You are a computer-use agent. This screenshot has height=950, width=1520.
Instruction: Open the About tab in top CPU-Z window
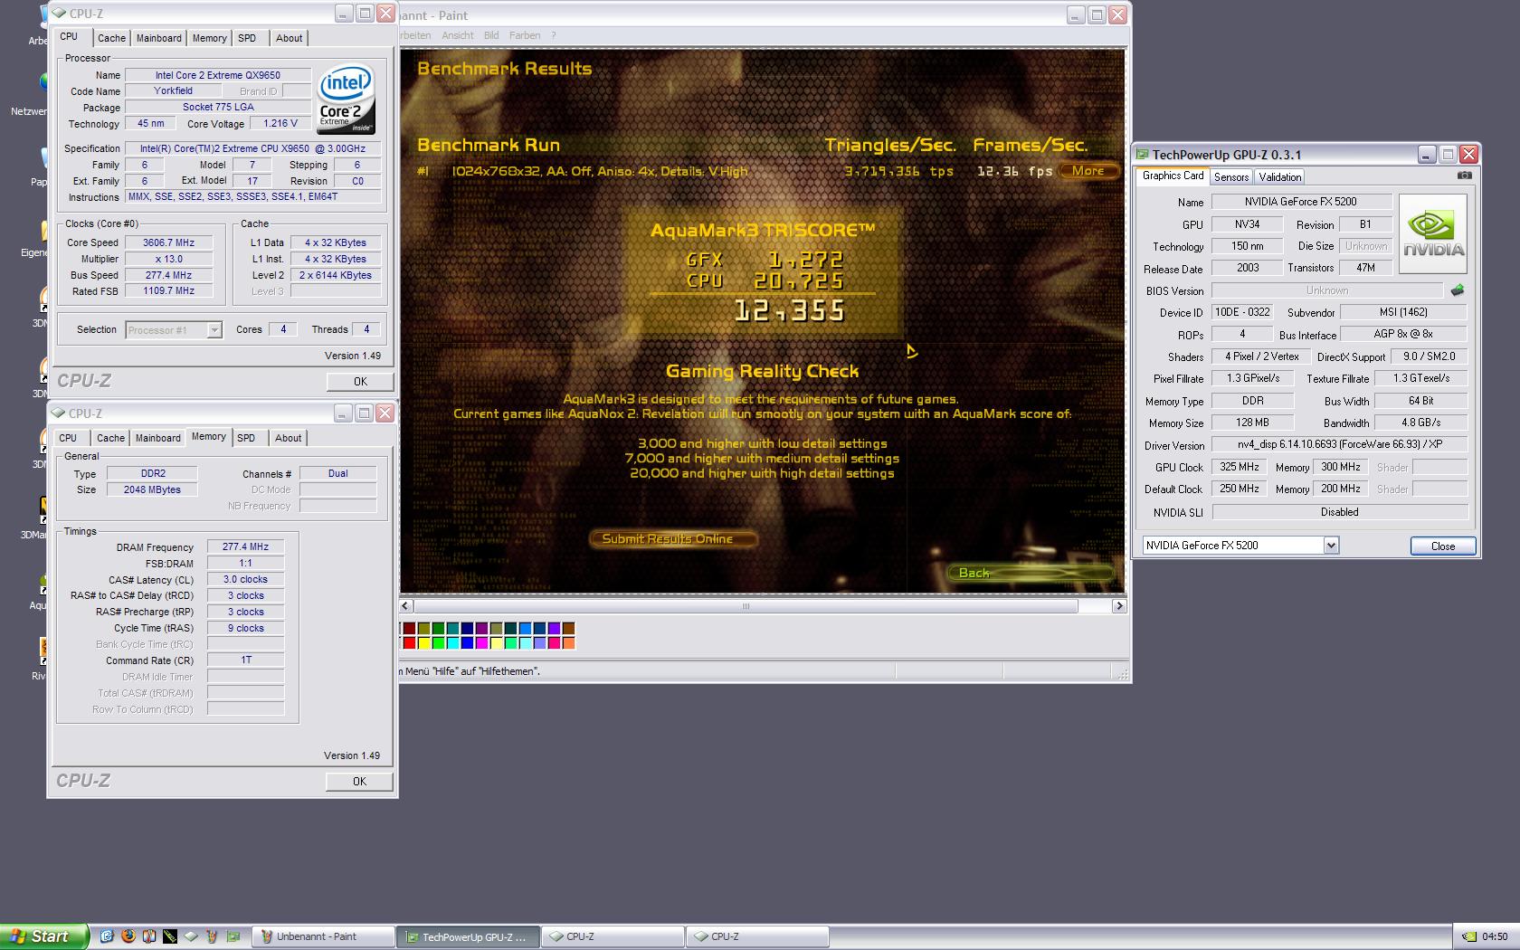click(x=290, y=38)
